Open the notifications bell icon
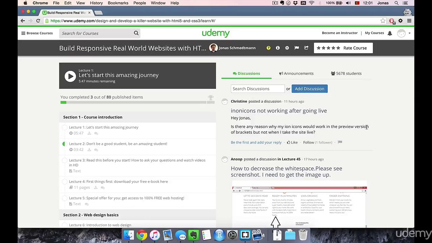 pyautogui.click(x=390, y=33)
